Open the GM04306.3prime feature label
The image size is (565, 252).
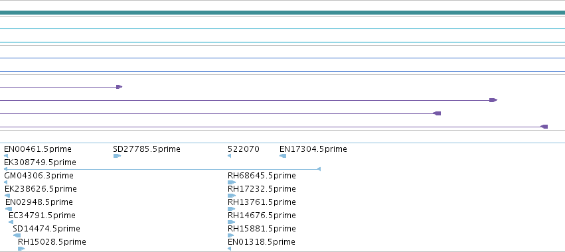(x=39, y=176)
